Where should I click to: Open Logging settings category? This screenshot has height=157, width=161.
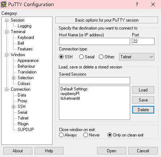(x=24, y=26)
